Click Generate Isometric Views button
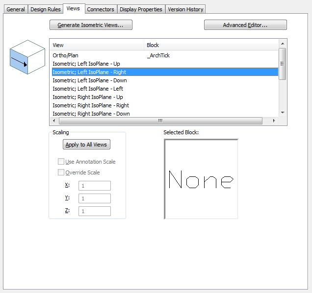The image size is (312, 293). [91, 25]
